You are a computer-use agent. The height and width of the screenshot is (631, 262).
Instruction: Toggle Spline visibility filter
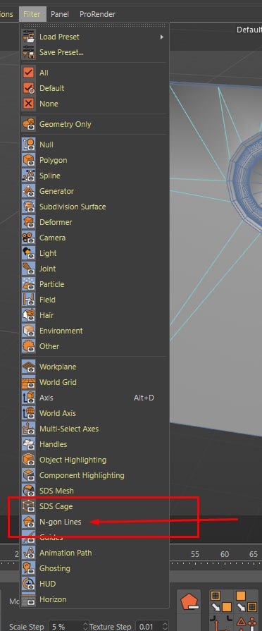94,176
